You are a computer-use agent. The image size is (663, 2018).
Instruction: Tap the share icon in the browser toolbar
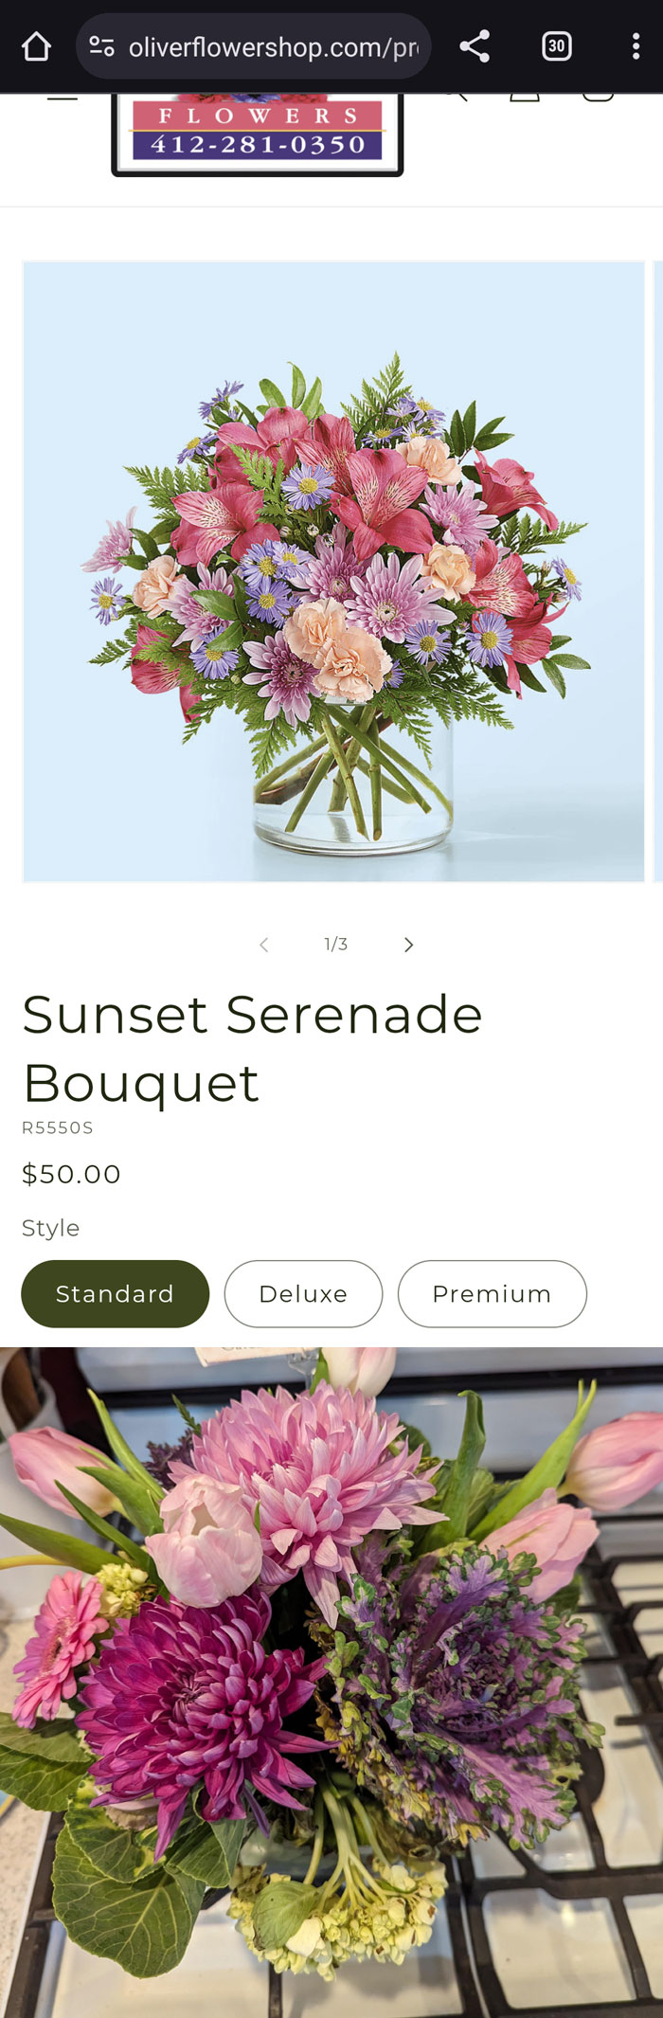475,45
